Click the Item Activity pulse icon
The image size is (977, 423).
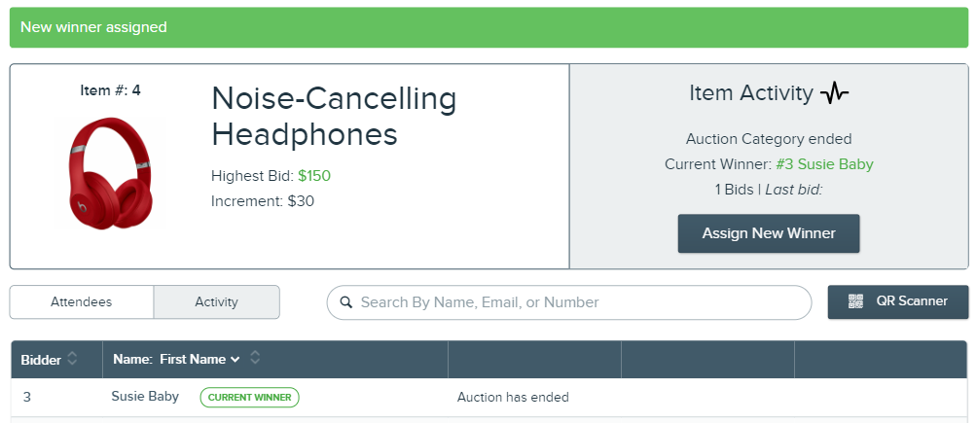(x=834, y=93)
